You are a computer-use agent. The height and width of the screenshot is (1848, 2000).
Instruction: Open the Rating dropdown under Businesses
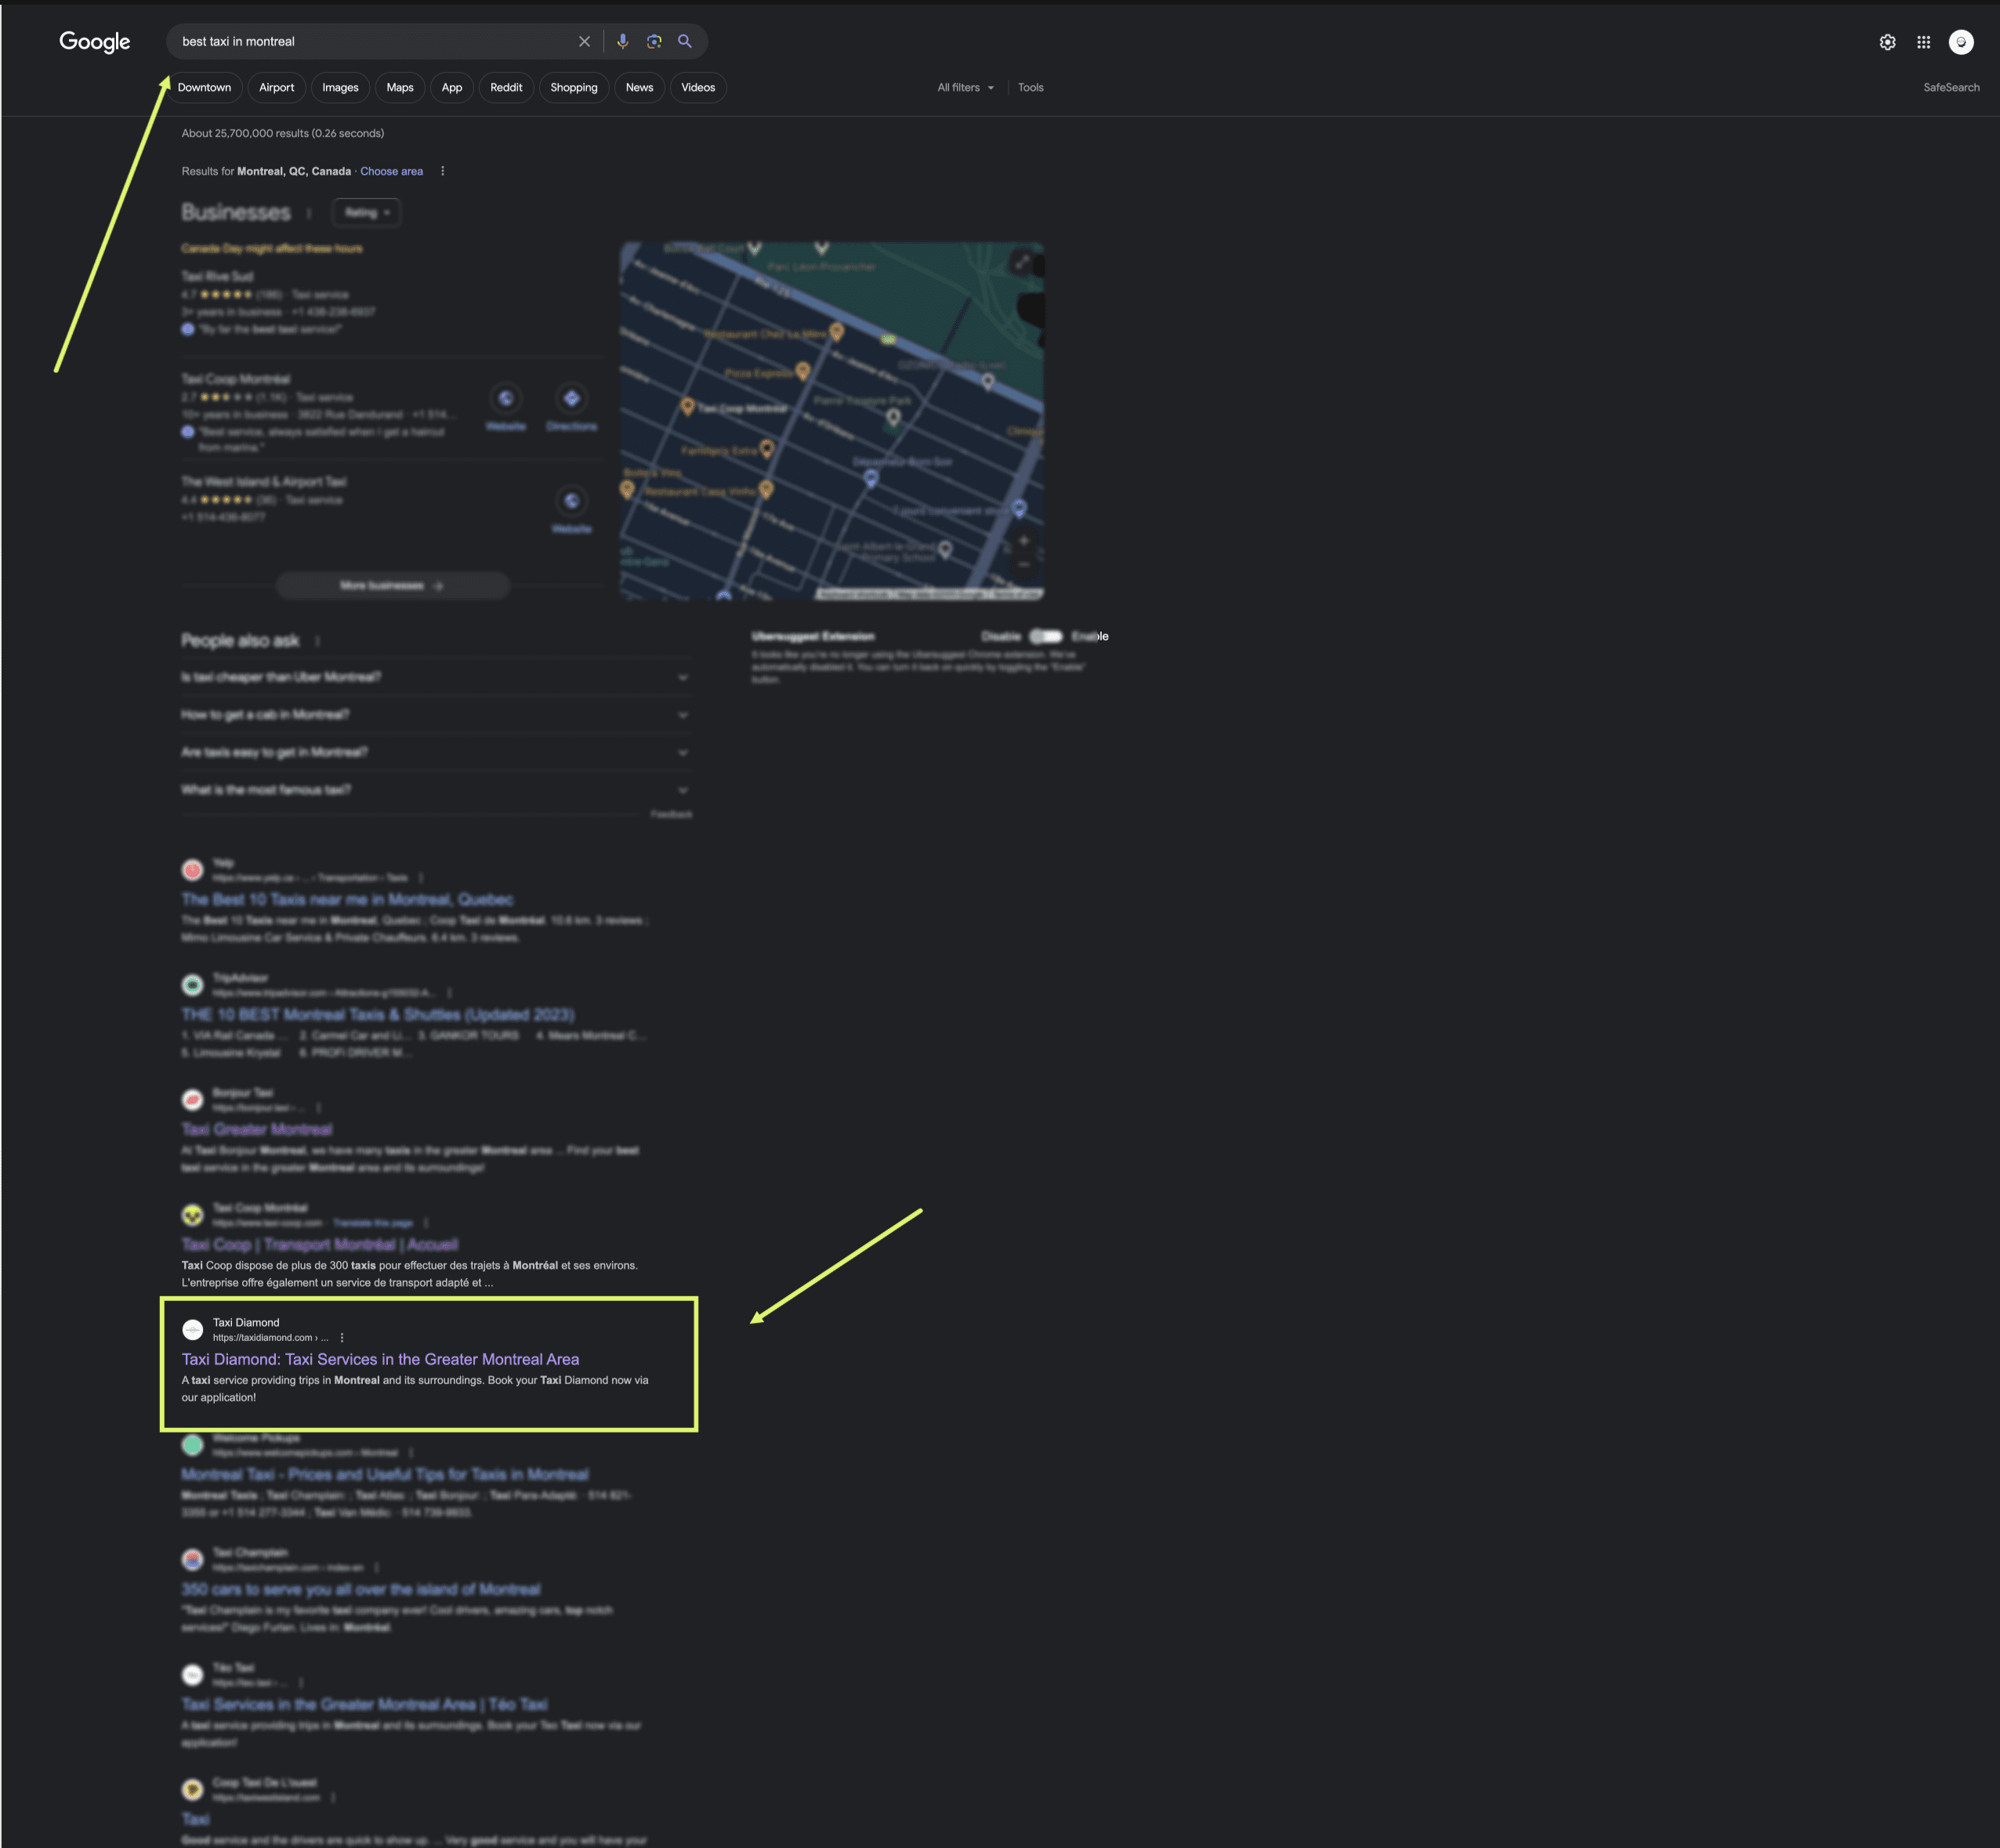point(366,212)
